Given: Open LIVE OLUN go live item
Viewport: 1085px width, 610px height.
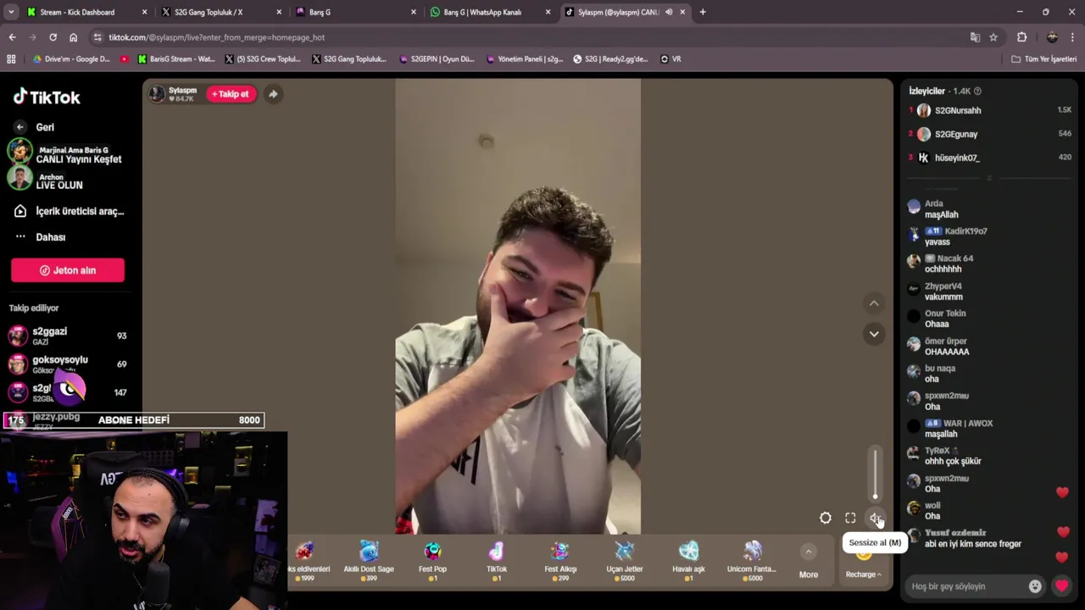Looking at the screenshot, I should click(x=47, y=180).
